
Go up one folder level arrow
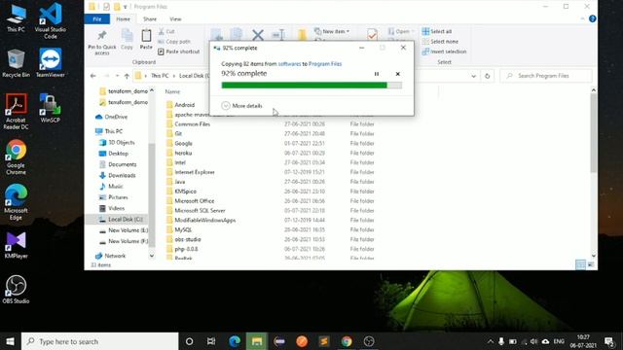pyautogui.click(x=127, y=76)
